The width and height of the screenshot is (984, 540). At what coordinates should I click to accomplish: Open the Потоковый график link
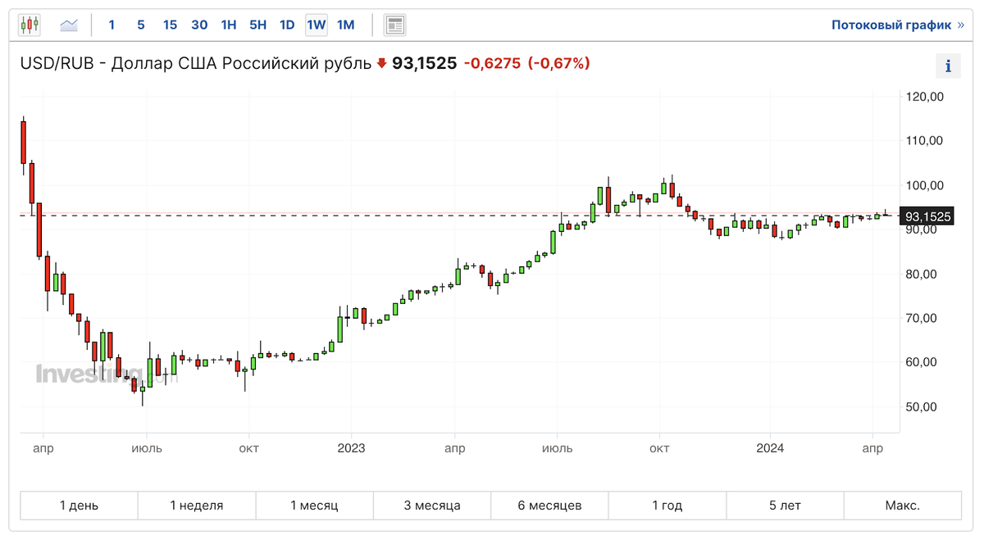tap(898, 25)
